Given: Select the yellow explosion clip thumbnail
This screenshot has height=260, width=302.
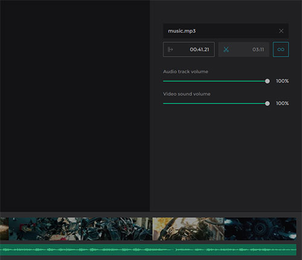Looking at the screenshot, I should (x=188, y=229).
